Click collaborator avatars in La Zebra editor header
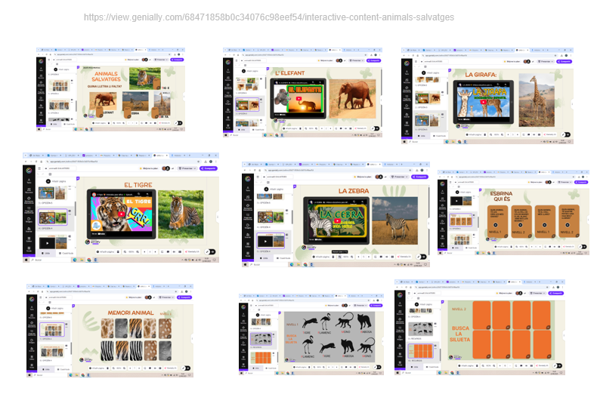The width and height of the screenshot is (597, 419). (379, 177)
